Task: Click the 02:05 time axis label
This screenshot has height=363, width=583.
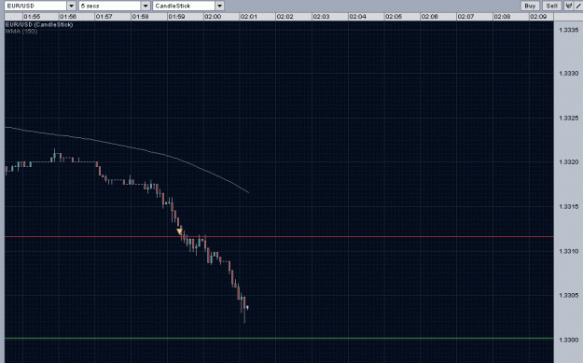Action: click(x=394, y=17)
